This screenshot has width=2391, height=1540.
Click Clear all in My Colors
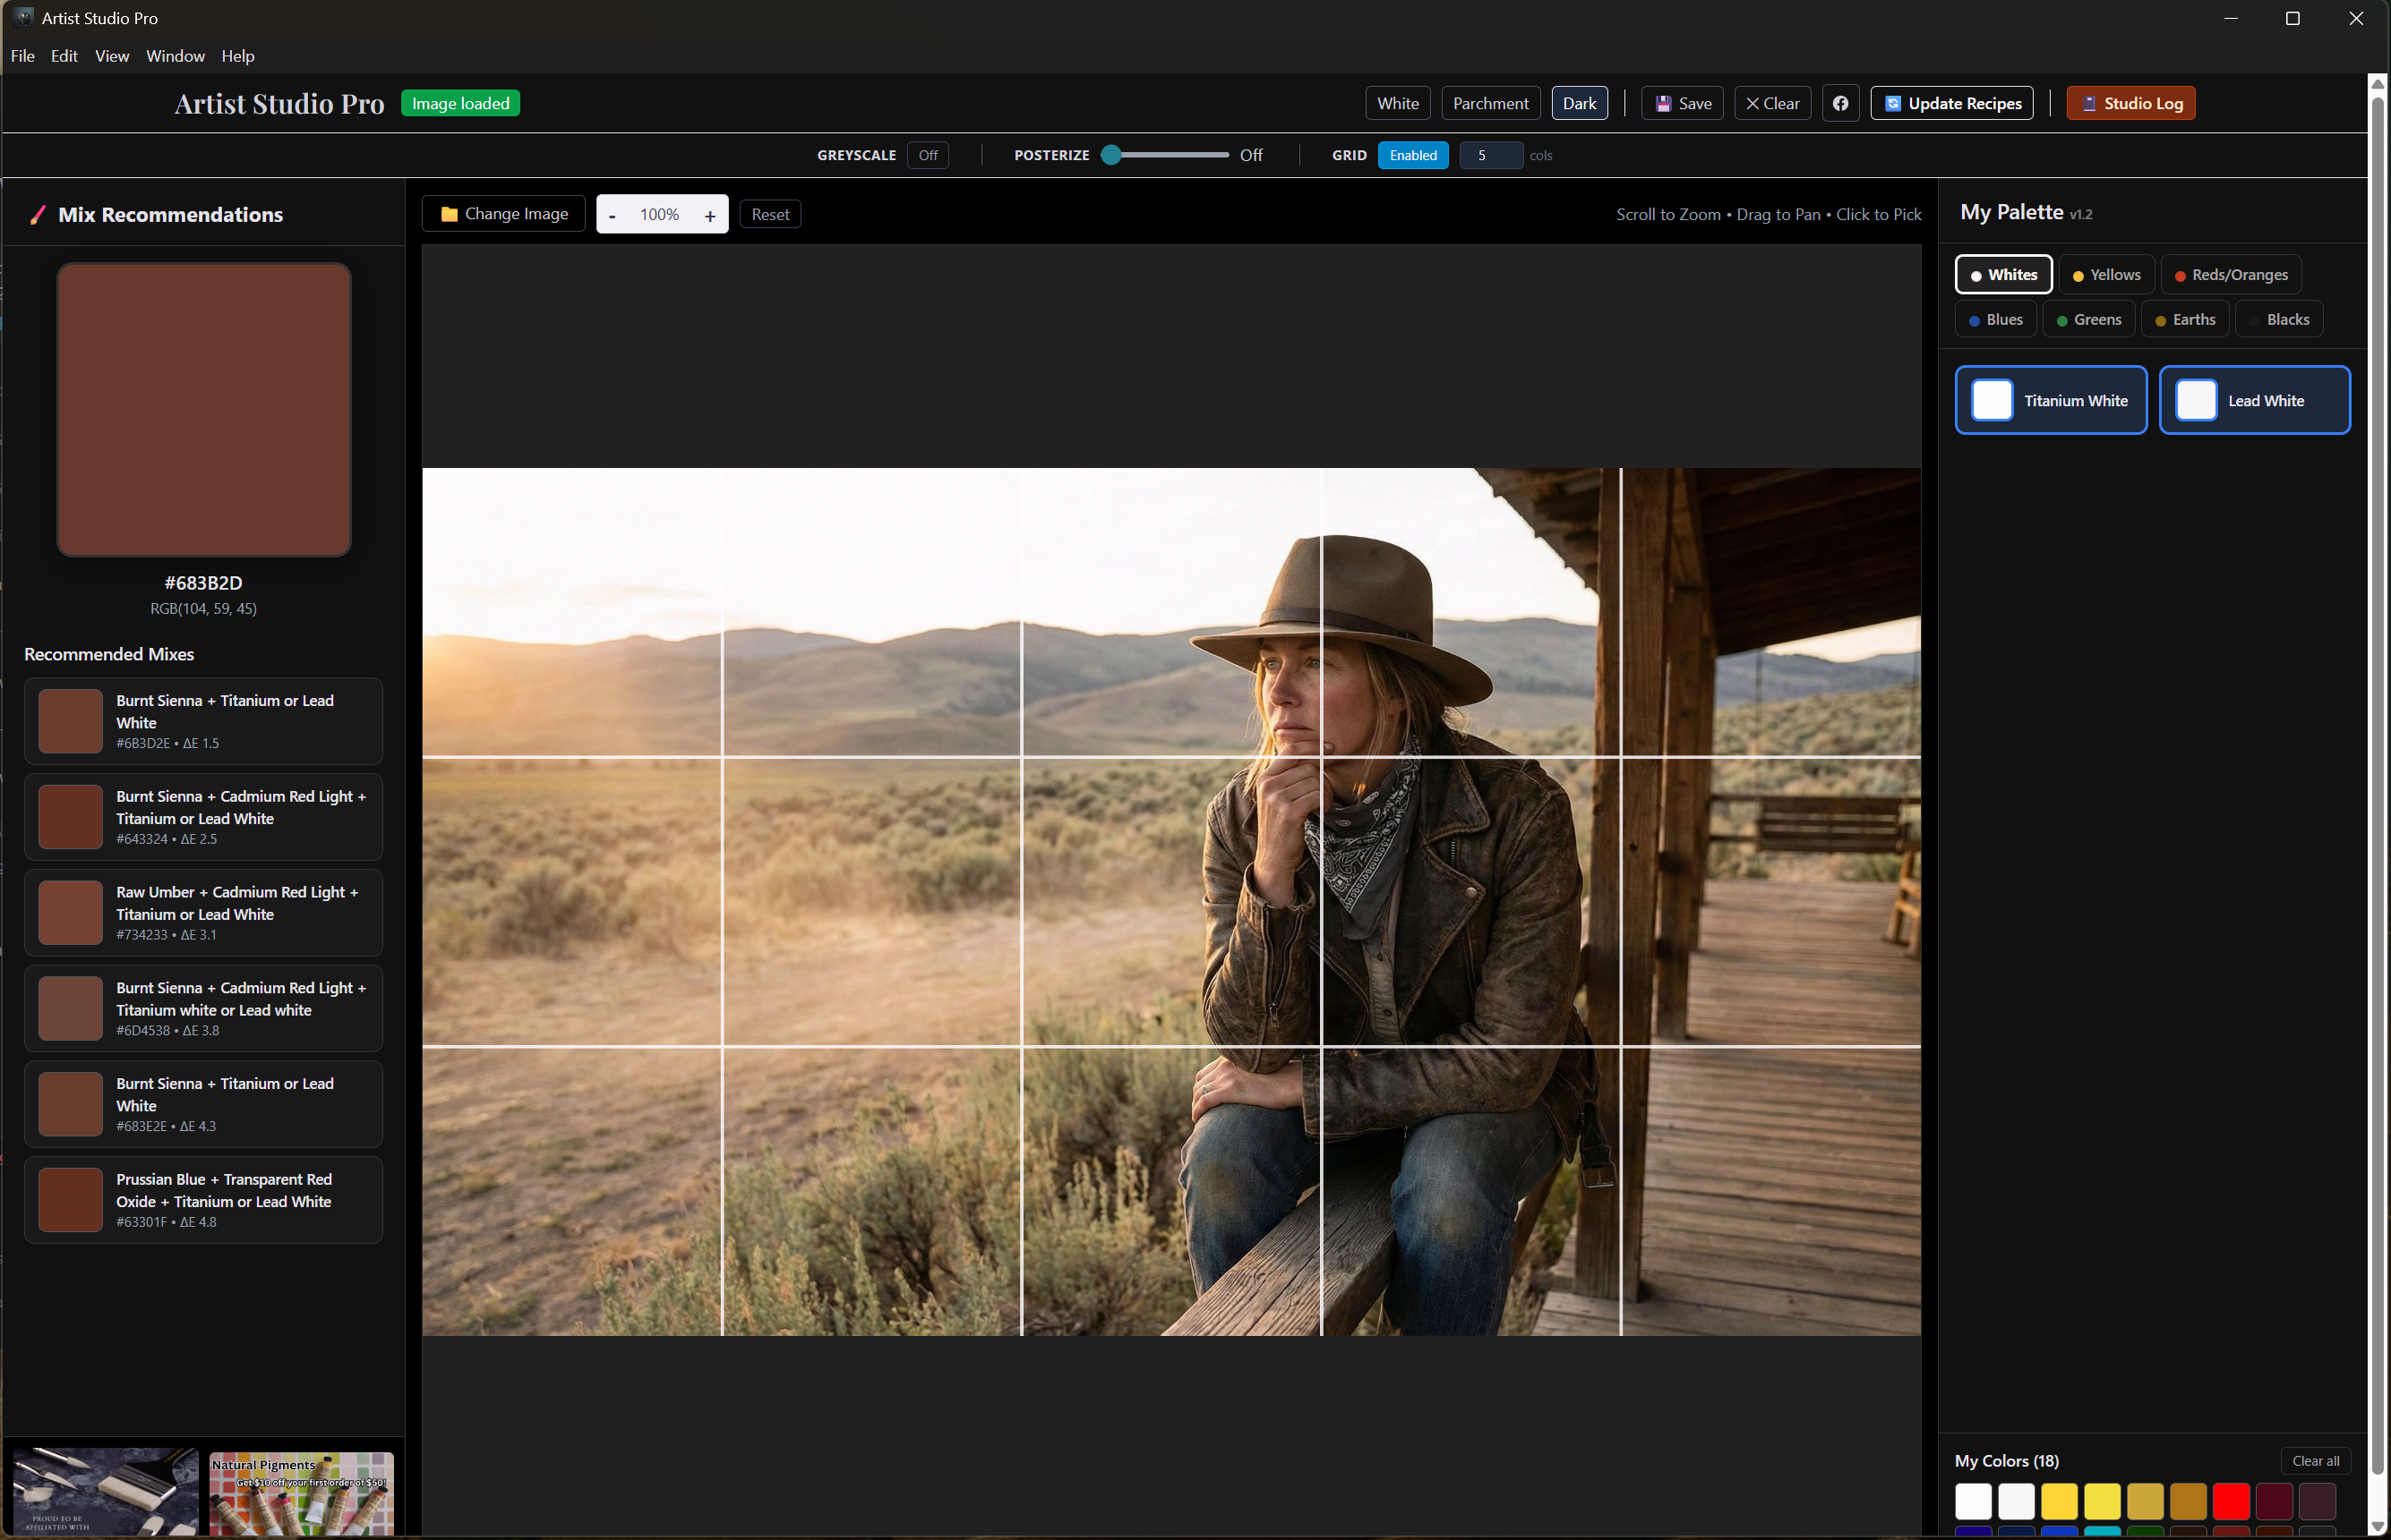coord(2315,1460)
